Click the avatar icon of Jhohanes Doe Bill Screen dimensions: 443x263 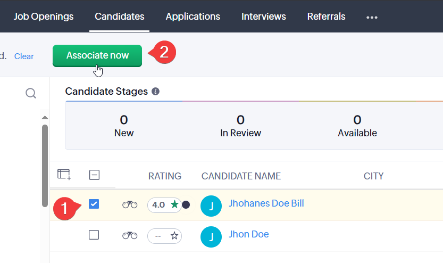tap(211, 206)
